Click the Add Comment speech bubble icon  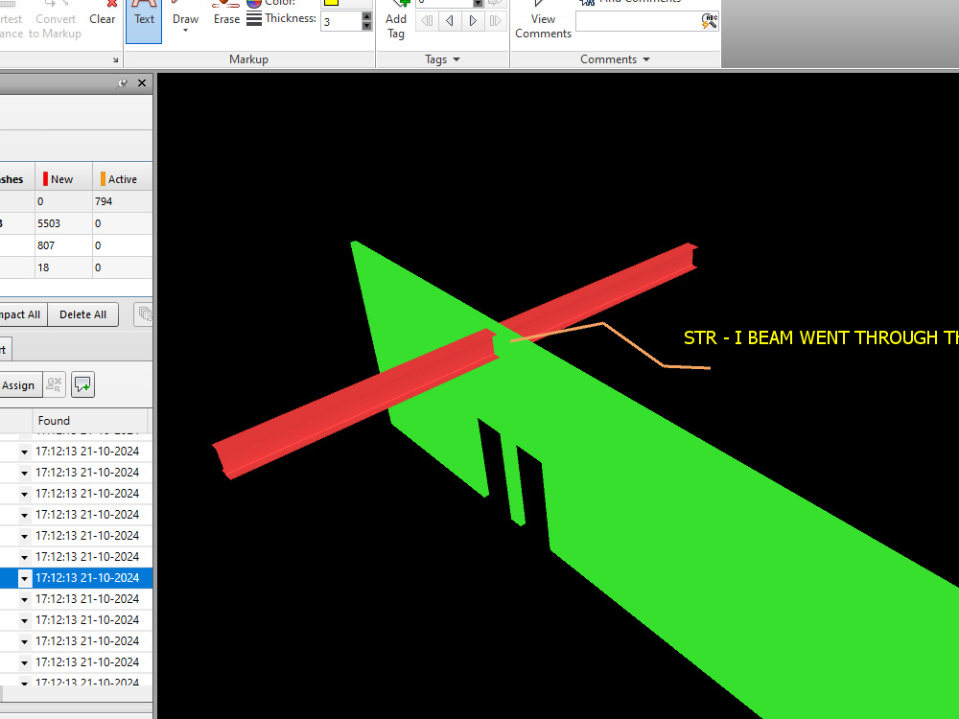point(82,384)
